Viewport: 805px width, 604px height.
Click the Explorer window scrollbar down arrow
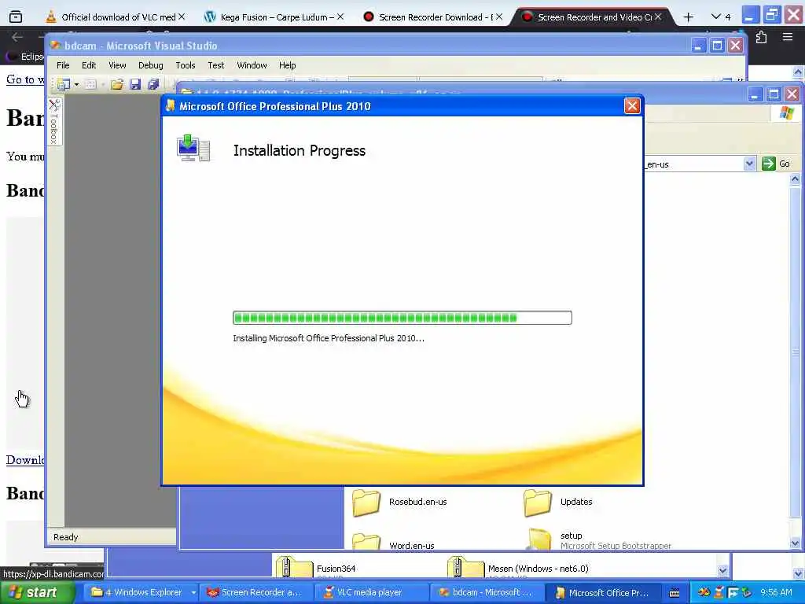(x=795, y=543)
